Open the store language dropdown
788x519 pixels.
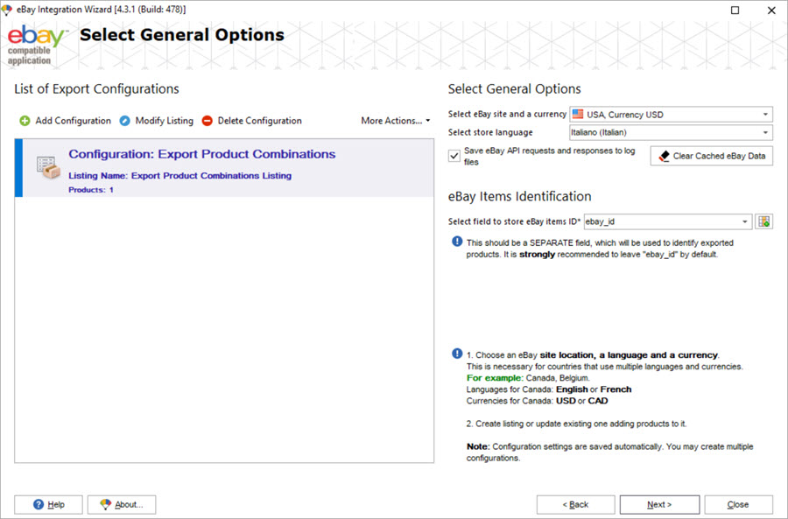[x=671, y=133]
